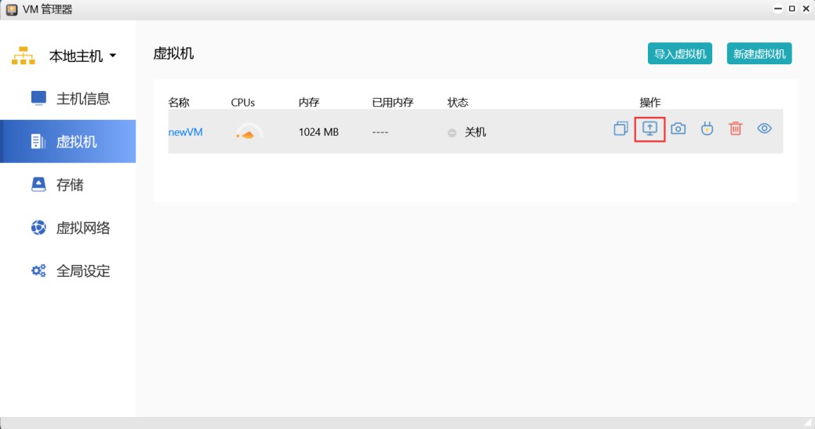The image size is (815, 429).
Task: Take a snapshot with the camera icon
Action: click(x=679, y=129)
